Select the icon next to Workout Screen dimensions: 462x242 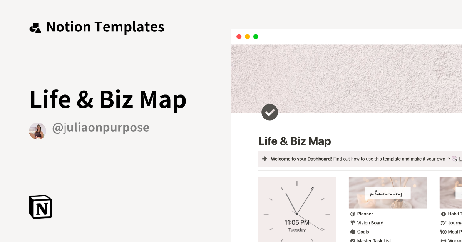click(443, 240)
